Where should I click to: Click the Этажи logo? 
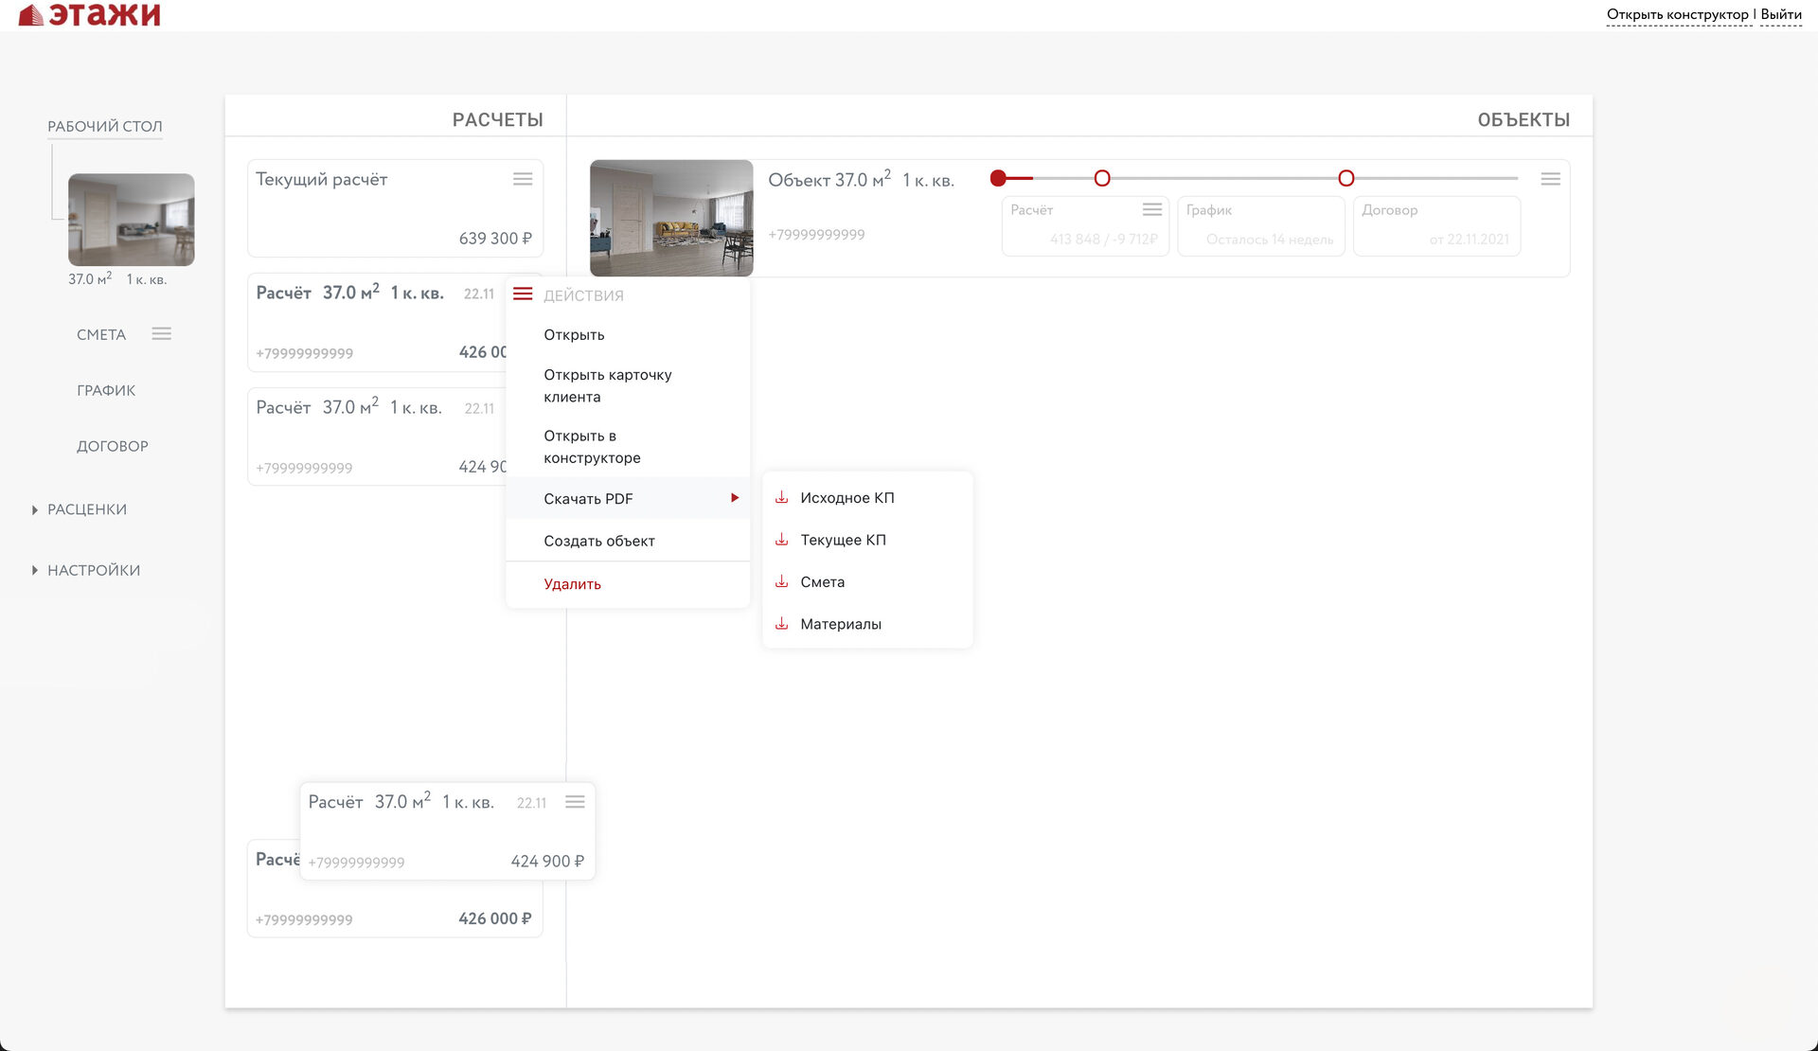(x=90, y=14)
